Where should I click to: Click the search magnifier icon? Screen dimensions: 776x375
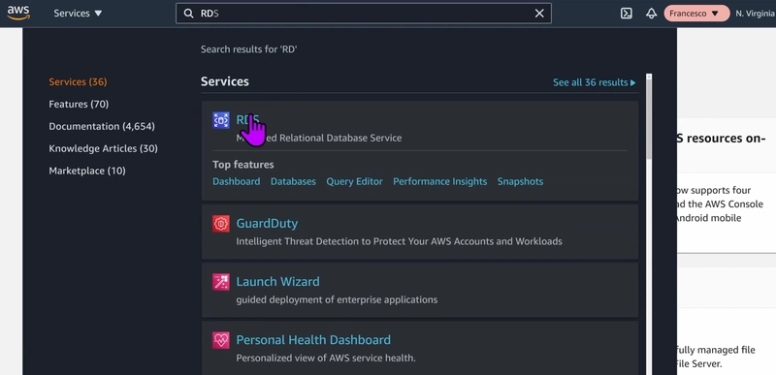188,14
